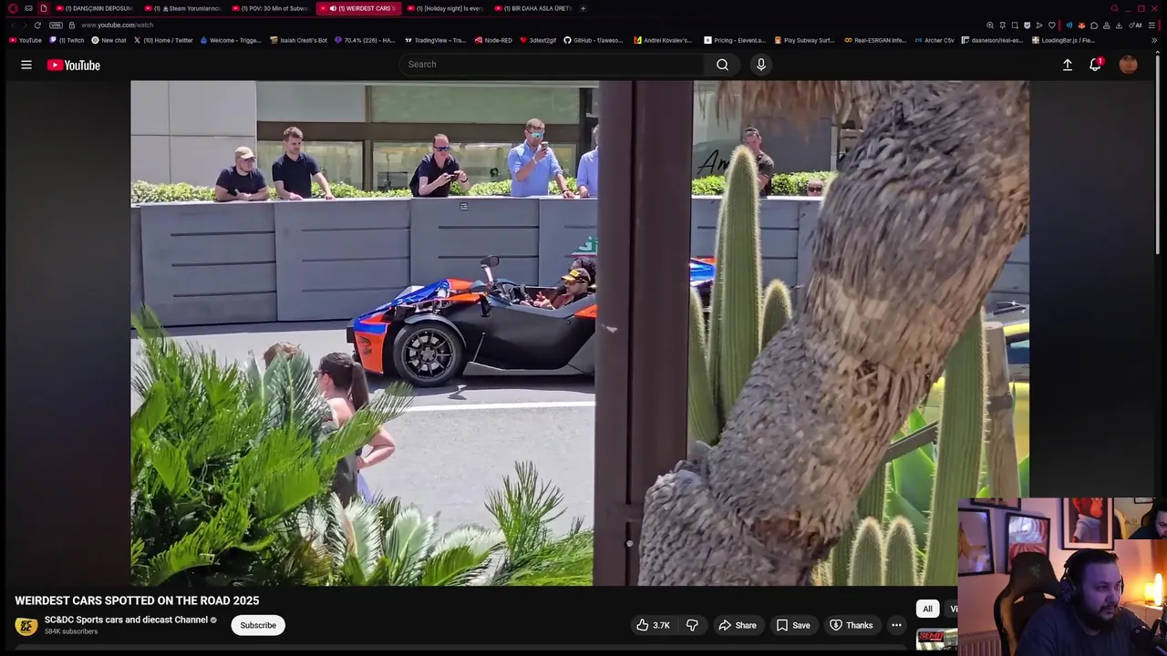Save the video to a playlist
Viewport: 1167px width, 656px height.
pos(793,625)
